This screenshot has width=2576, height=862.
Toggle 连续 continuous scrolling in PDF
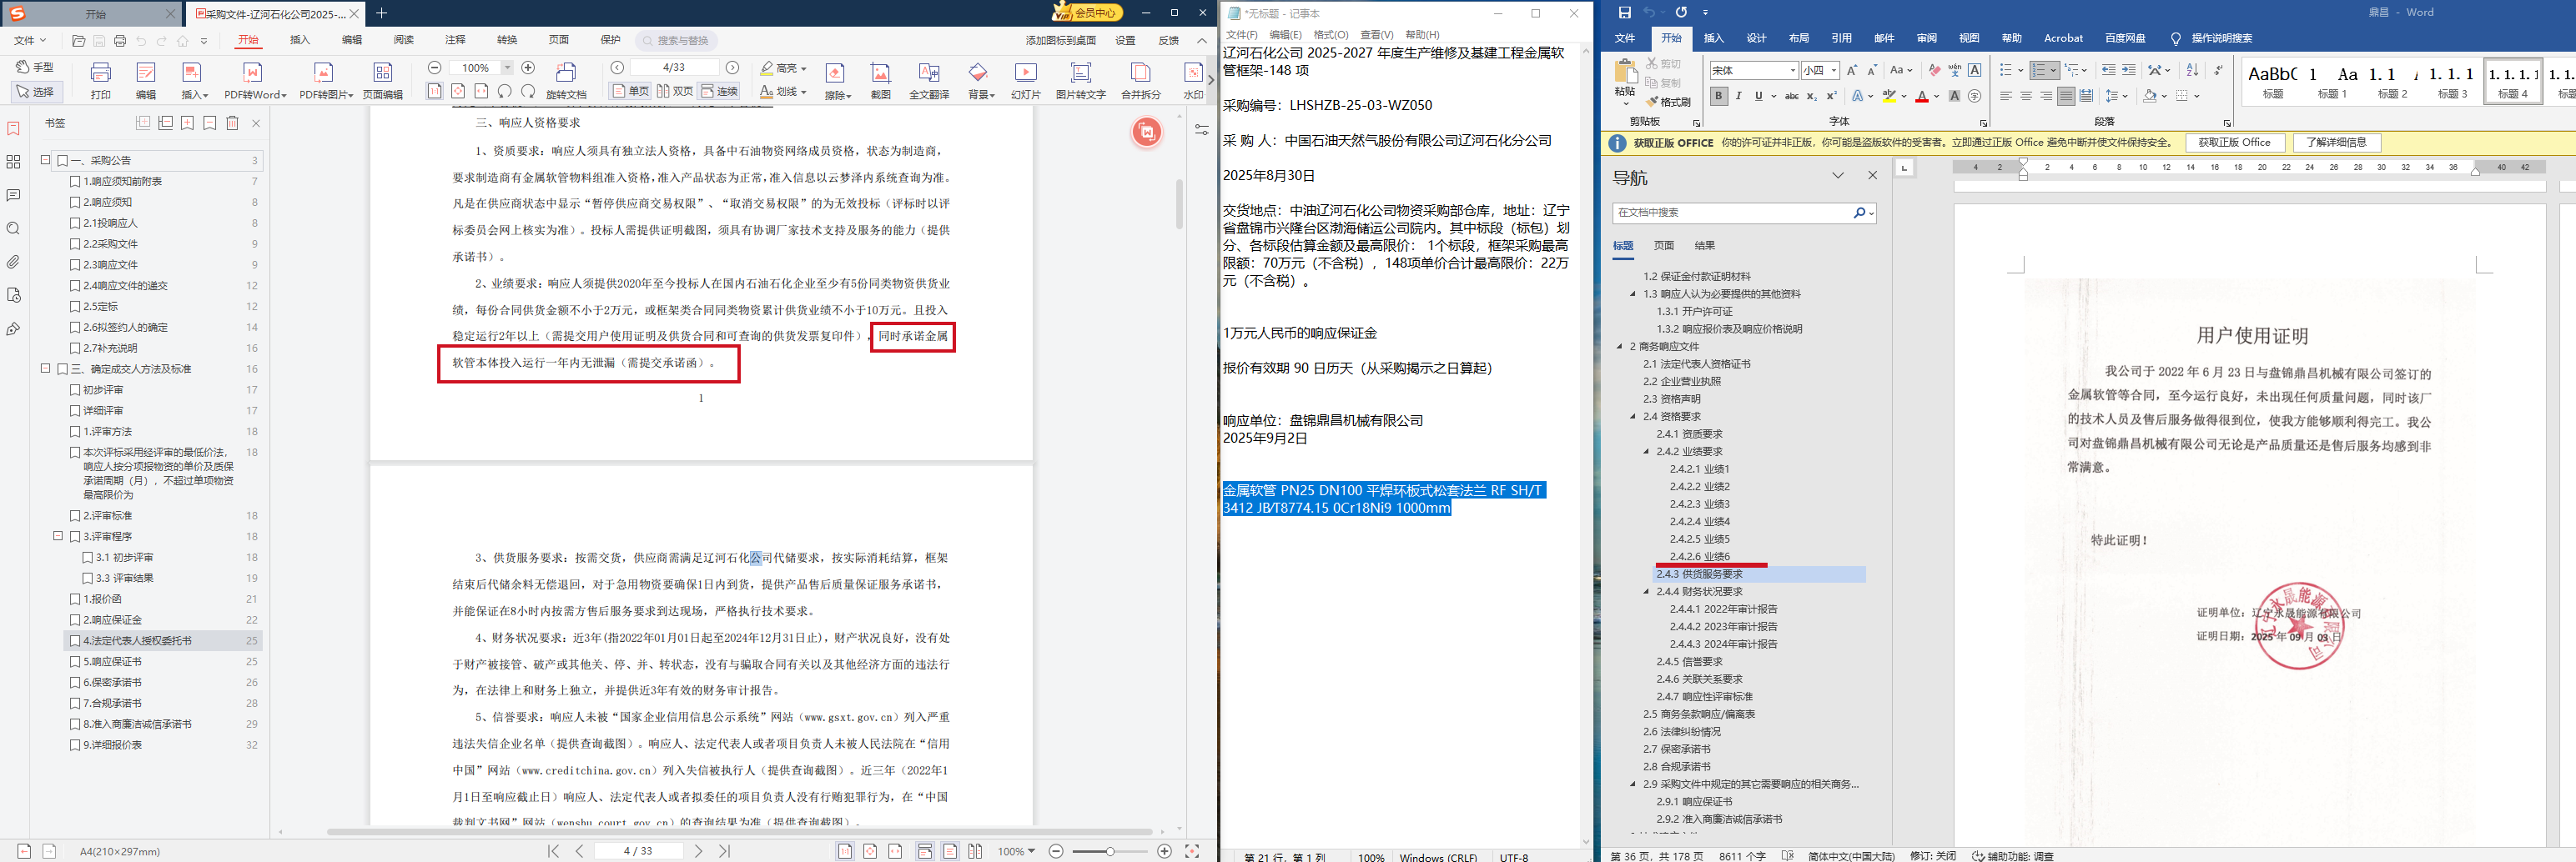[719, 92]
